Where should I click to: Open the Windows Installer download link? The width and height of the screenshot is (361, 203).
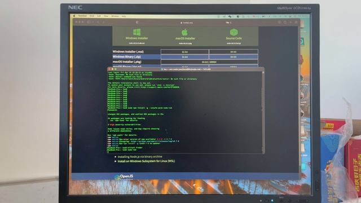click(x=137, y=38)
